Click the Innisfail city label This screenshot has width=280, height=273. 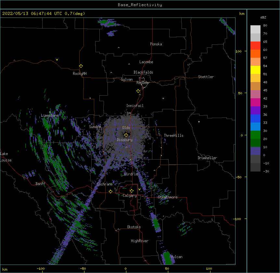[x=135, y=106]
